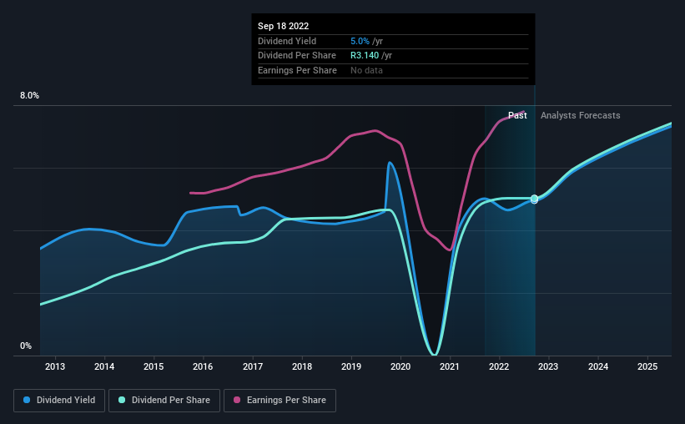Click the 'Dividend Yield' row label in tooltip
Screen dimensions: 685x424
click(287, 41)
